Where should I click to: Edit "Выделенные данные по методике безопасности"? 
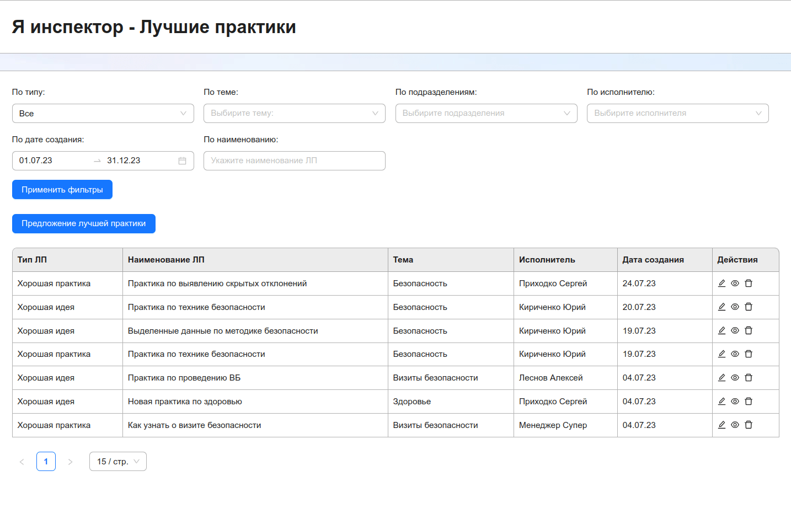tap(721, 331)
